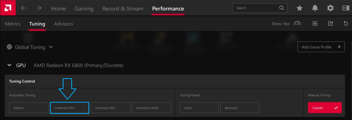This screenshot has width=352, height=120.
Task: Select Overclock VRAM option
Action: pyautogui.click(x=151, y=108)
